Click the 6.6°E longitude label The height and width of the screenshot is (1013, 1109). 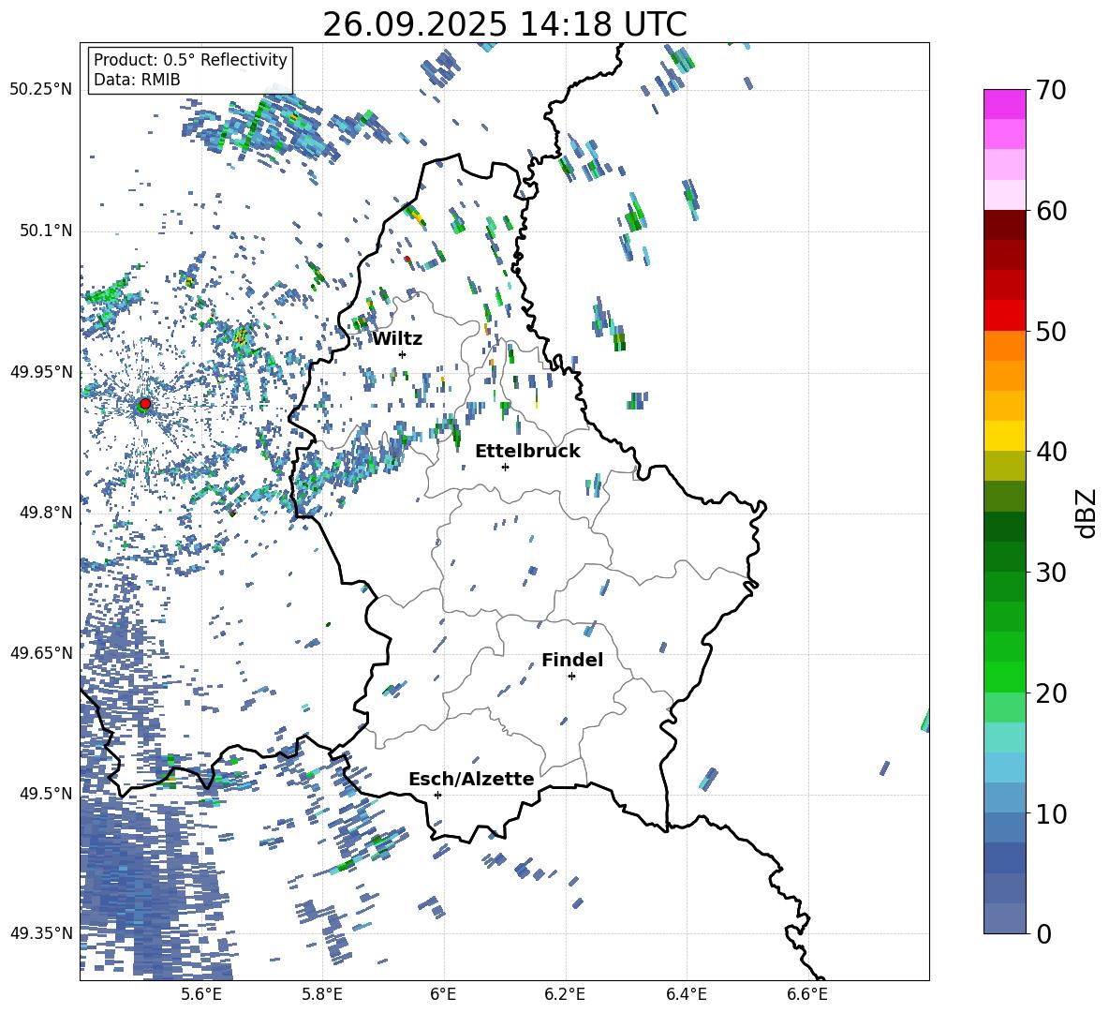[807, 994]
